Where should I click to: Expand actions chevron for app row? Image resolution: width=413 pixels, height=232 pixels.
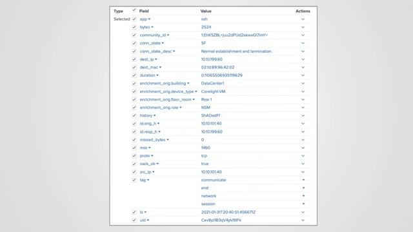pyautogui.click(x=303, y=19)
